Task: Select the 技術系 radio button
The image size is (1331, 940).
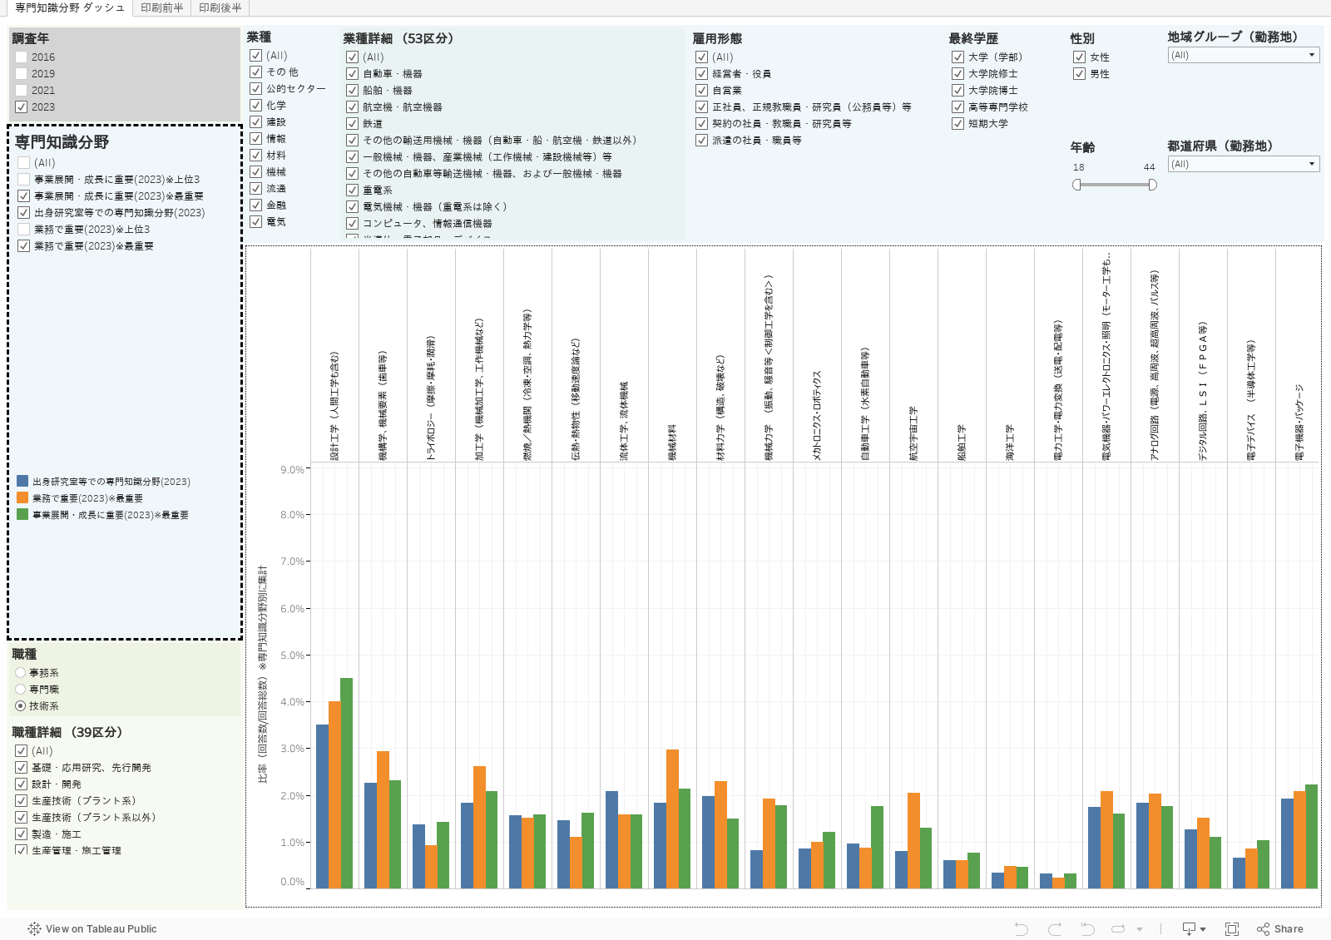Action: click(21, 706)
